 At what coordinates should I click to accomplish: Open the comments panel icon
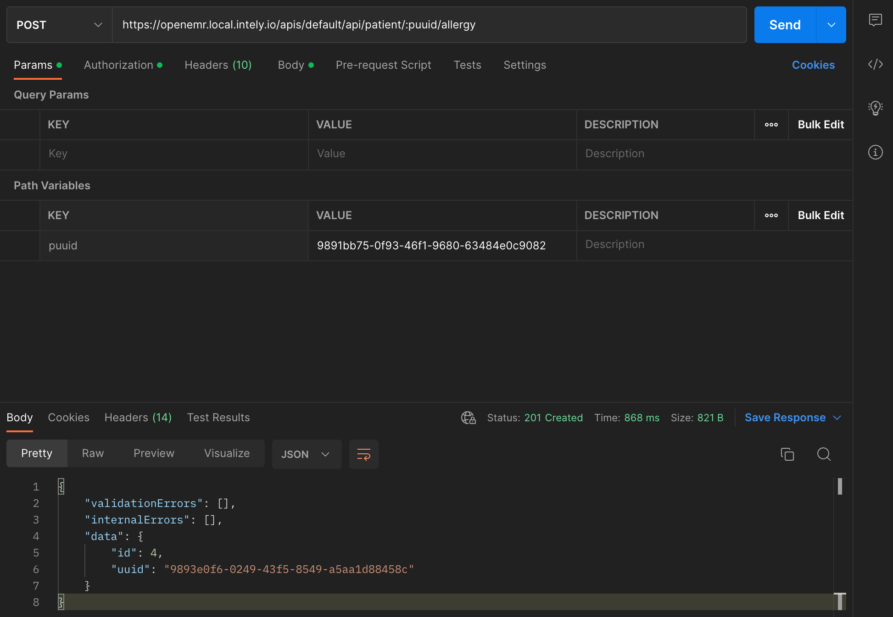tap(876, 20)
